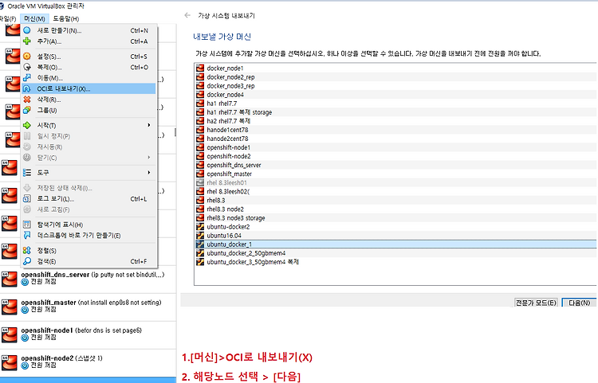Viewport: 598px width, 383px height.
Task: Click the Search (검색) magnifier icon
Action: pyautogui.click(x=27, y=261)
